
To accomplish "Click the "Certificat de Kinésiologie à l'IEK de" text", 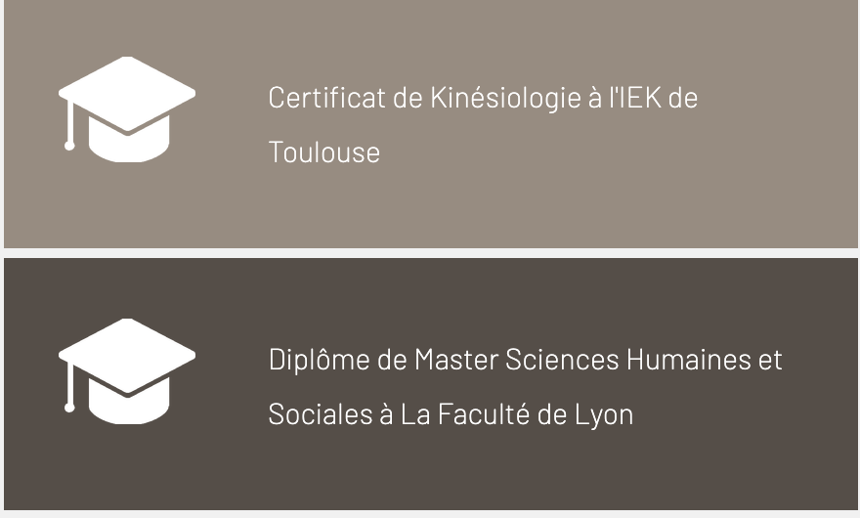I will point(483,99).
